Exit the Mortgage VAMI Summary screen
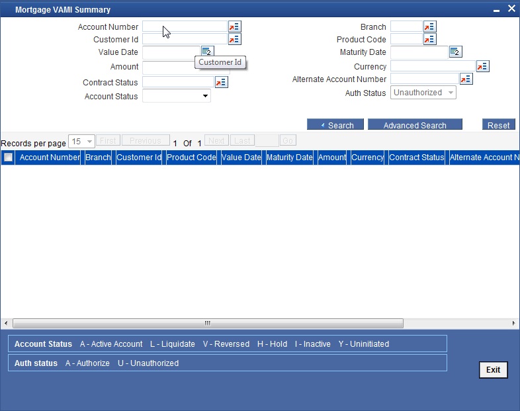520x411 pixels. click(x=493, y=369)
